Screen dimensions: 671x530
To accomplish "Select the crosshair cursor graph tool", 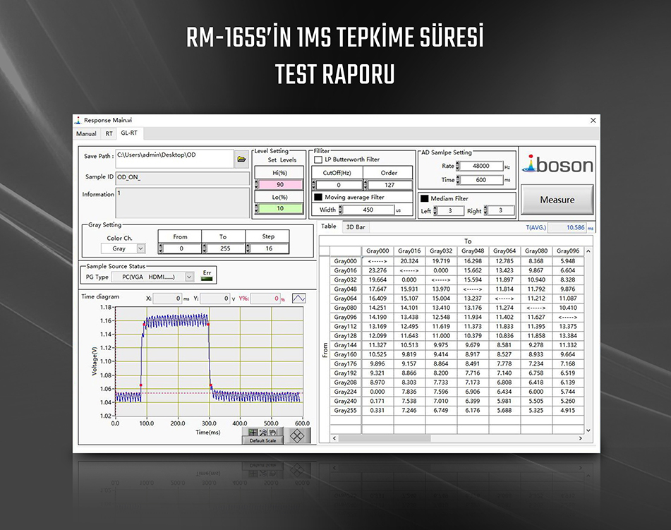I will [x=253, y=433].
